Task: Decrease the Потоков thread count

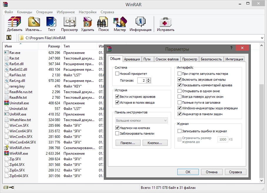Action: 149,82
